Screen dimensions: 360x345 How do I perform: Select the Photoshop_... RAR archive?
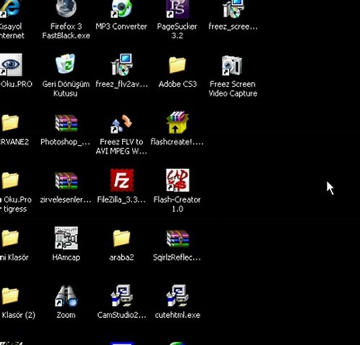click(x=66, y=123)
